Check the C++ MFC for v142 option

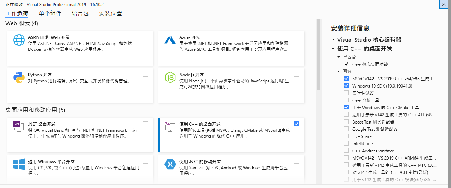[x=346, y=165]
